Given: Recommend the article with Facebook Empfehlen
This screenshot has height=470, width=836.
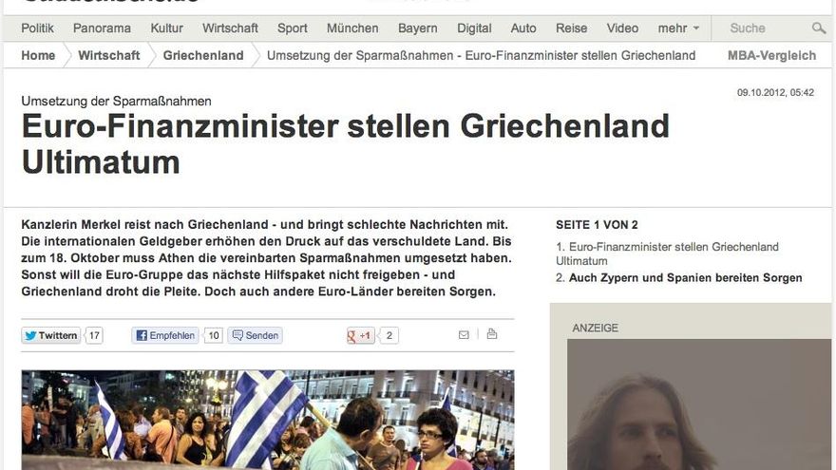Looking at the screenshot, I should click(165, 335).
